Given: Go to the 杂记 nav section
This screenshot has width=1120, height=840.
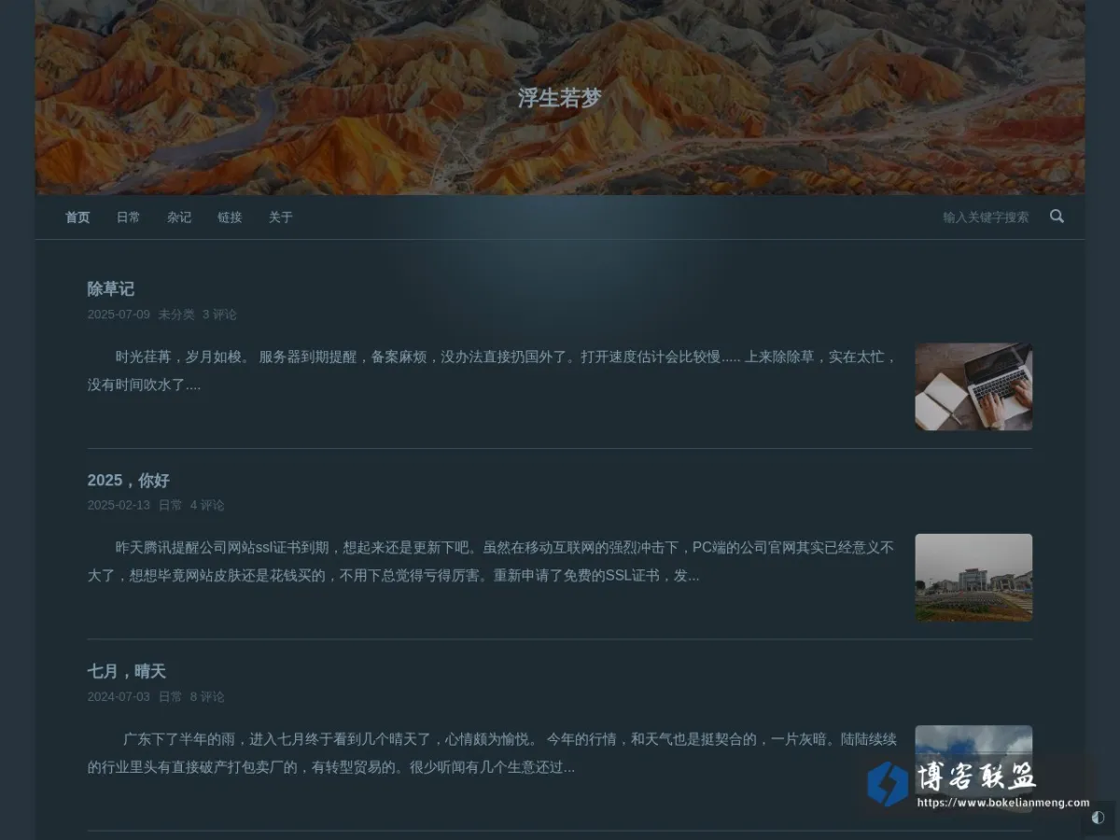Looking at the screenshot, I should click(x=179, y=217).
